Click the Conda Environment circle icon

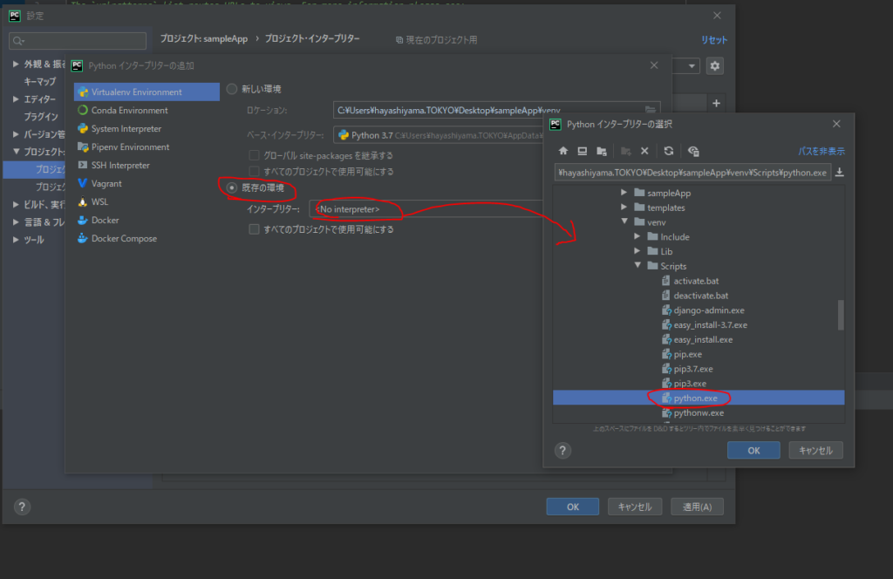[83, 110]
